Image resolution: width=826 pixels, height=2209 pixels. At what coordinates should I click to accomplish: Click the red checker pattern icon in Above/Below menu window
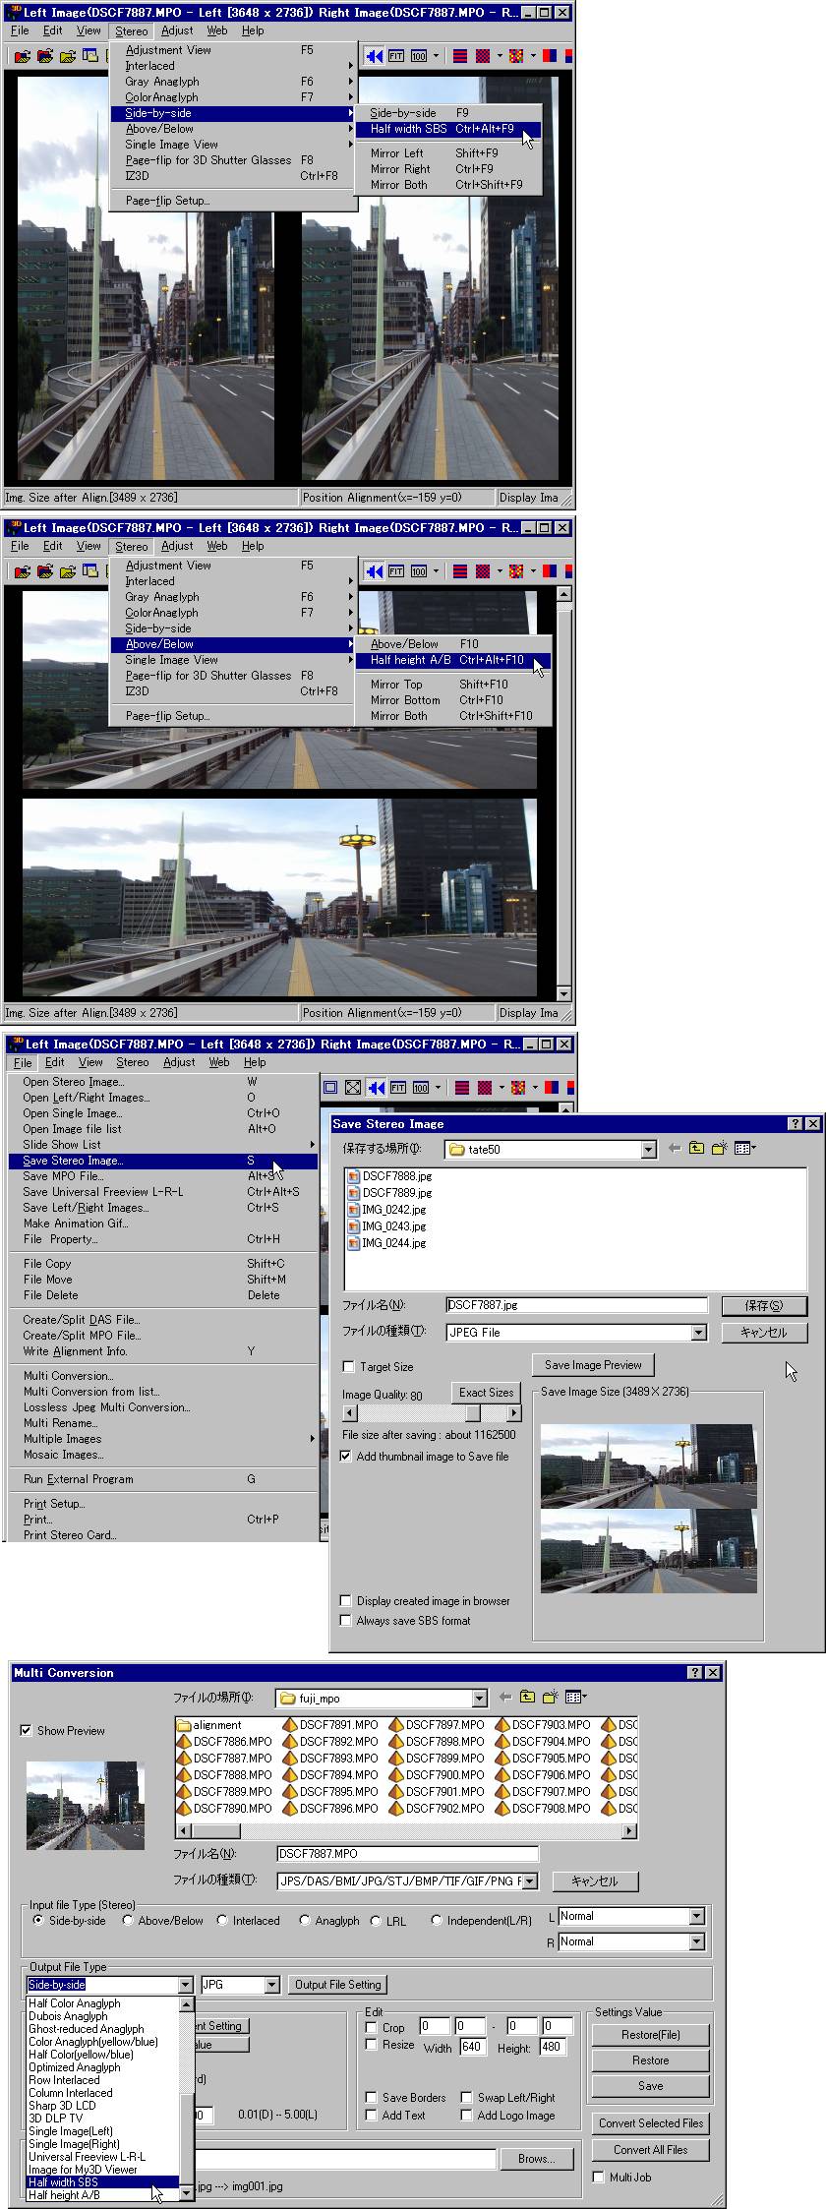click(x=484, y=571)
